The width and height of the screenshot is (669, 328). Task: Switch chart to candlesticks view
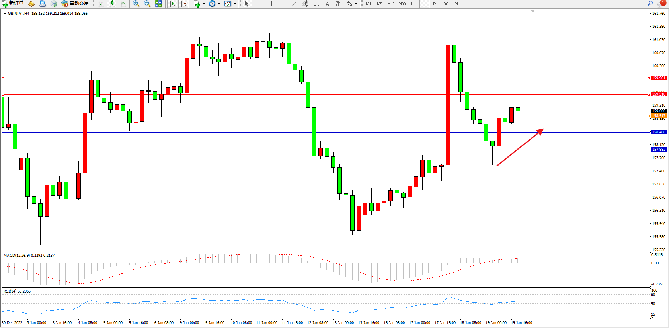pyautogui.click(x=112, y=4)
